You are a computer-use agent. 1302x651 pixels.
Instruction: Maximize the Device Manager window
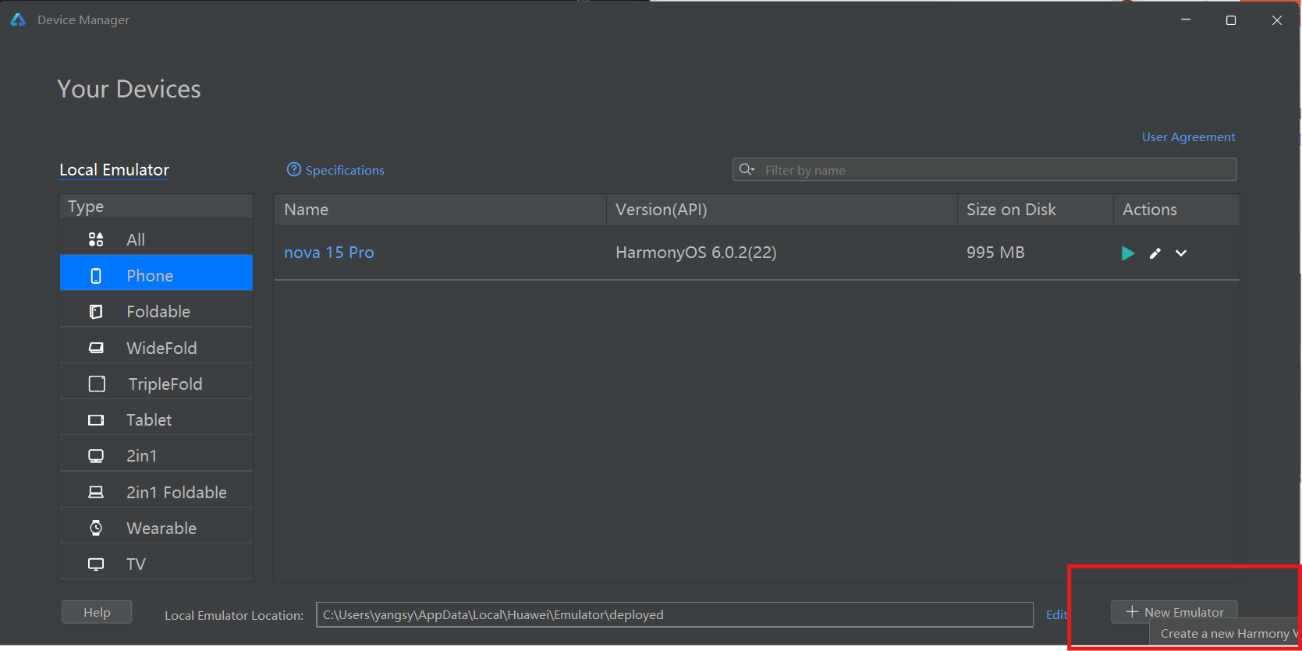tap(1231, 20)
